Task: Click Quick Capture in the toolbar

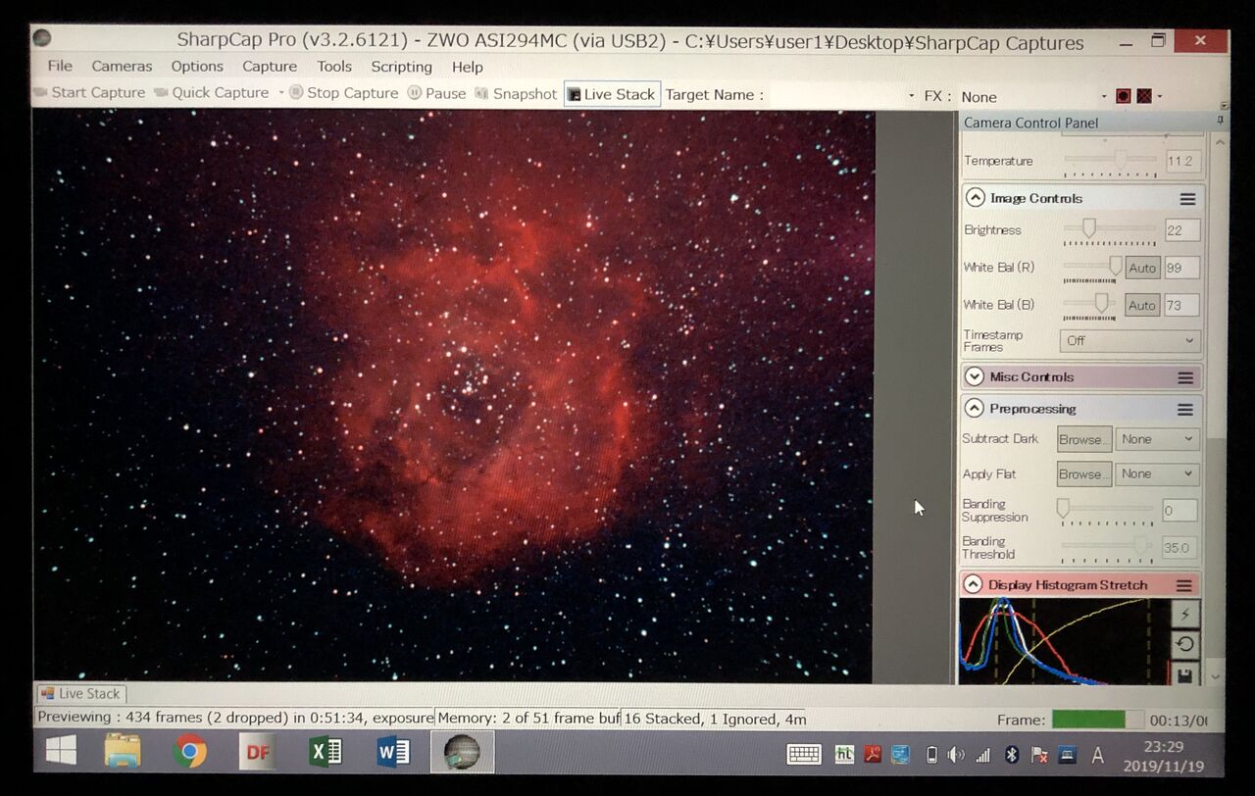Action: point(212,92)
